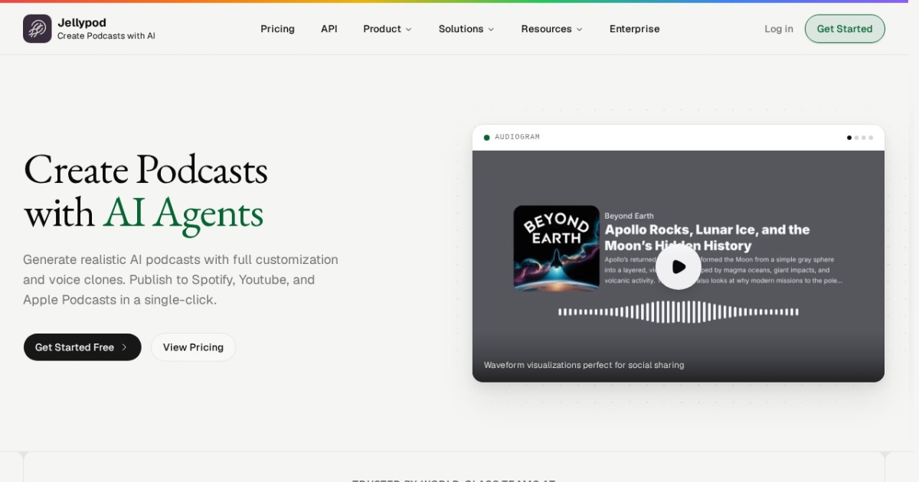Viewport: 919px width, 482px height.
Task: Click the 'Create Podcasts with AI Agents' heading
Action: (x=146, y=191)
